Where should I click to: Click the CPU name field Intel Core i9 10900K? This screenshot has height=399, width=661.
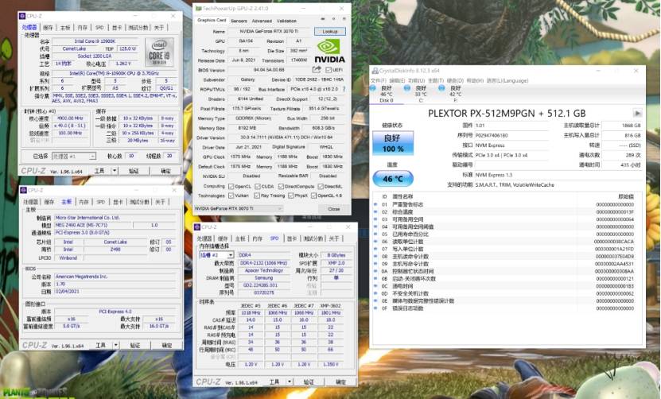click(95, 41)
